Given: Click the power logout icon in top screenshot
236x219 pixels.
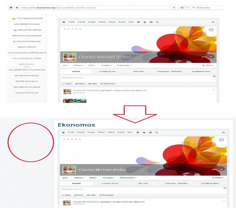Looking at the screenshot, I should tap(213, 22).
